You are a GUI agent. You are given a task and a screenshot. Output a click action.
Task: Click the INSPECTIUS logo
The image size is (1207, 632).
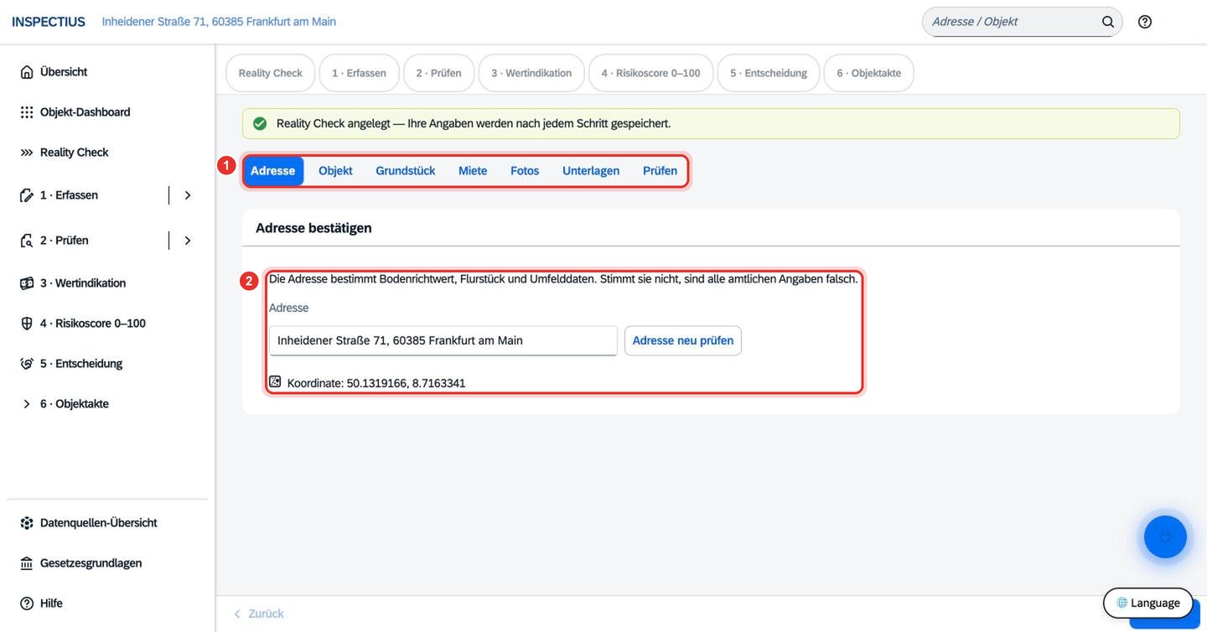(49, 22)
